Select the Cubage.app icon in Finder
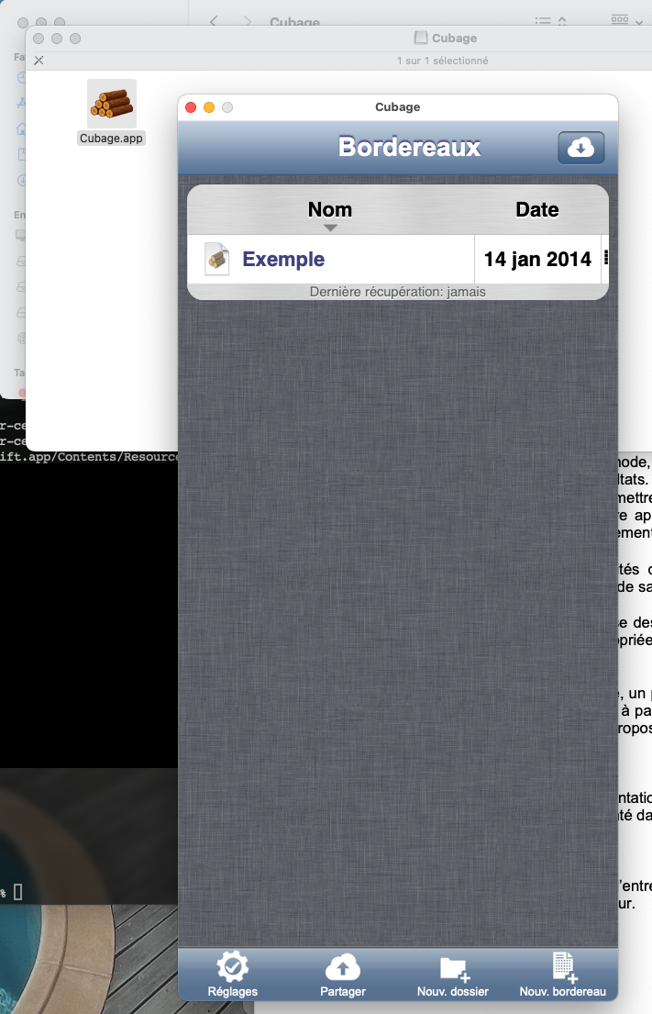Image resolution: width=652 pixels, height=1014 pixels. tap(112, 104)
